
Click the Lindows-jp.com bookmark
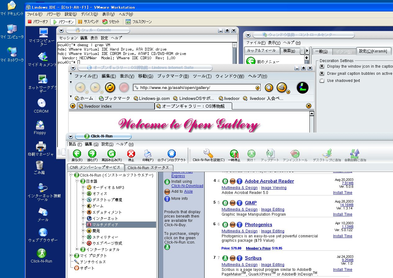(151, 98)
